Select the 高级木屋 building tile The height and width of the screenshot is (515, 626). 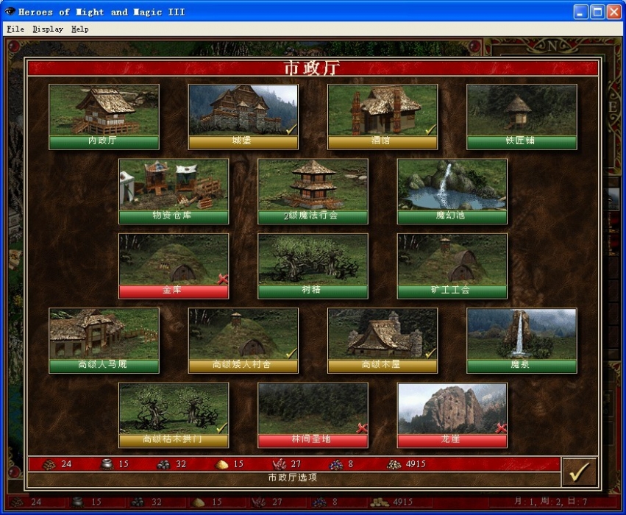[x=383, y=341]
